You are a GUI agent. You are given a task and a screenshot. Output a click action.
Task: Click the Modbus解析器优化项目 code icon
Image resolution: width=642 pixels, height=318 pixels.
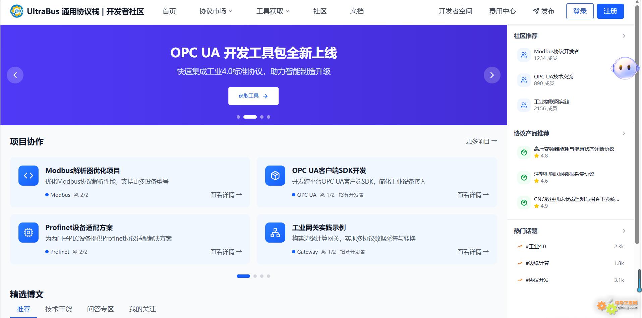pos(28,176)
